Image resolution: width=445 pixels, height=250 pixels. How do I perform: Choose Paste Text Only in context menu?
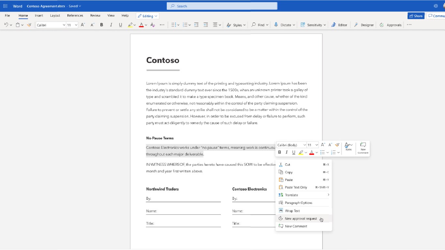[x=304, y=187]
